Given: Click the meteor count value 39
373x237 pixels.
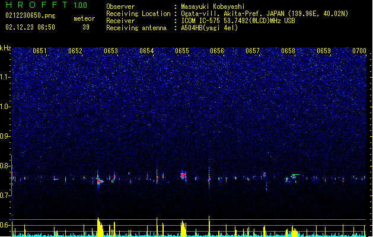Looking at the screenshot, I should 86,27.
